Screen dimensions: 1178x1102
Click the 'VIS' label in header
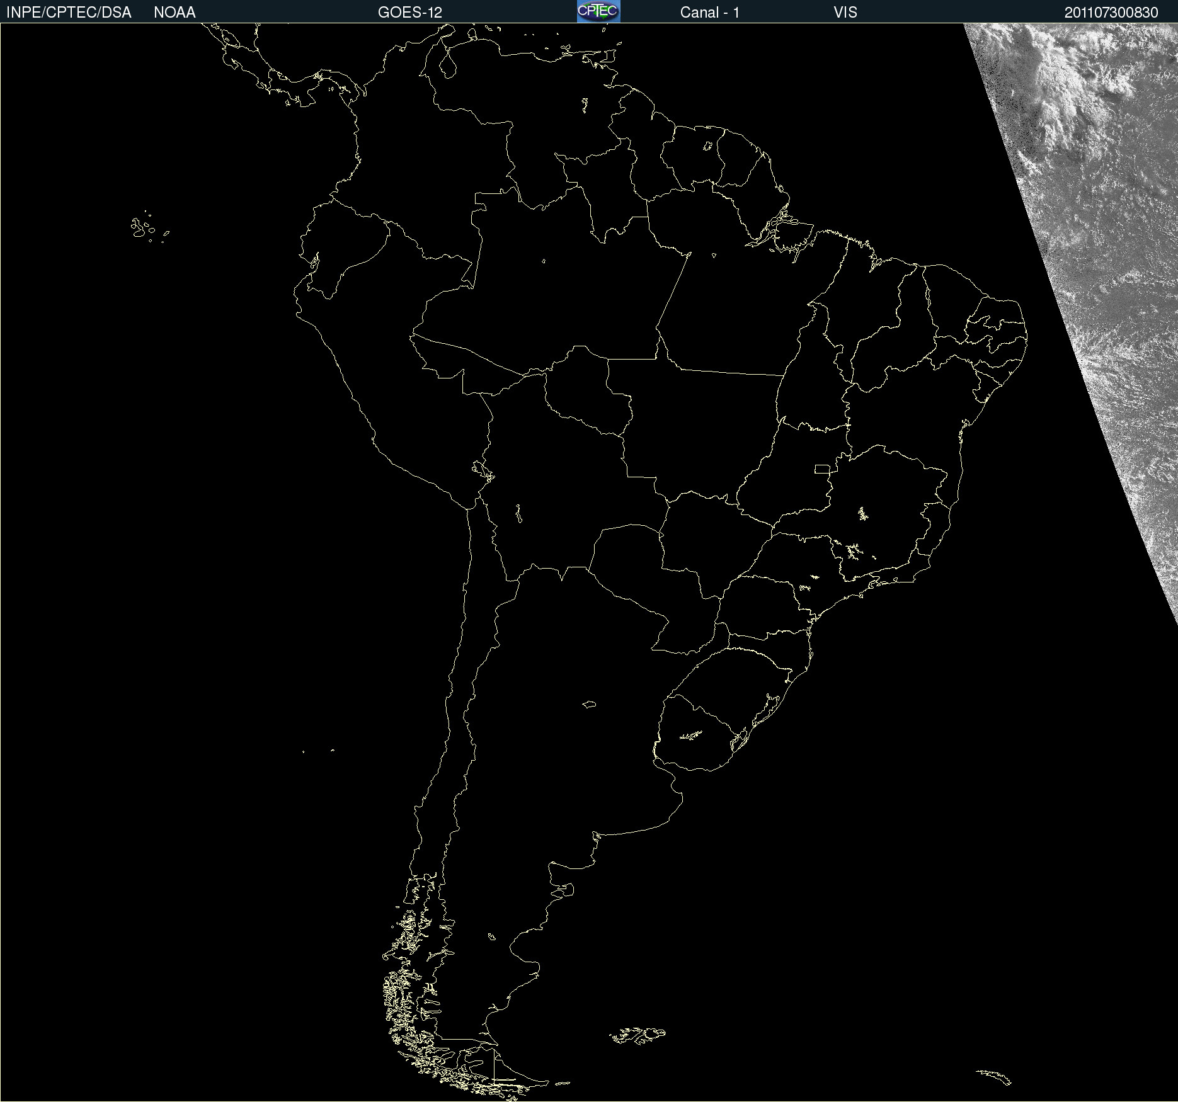click(845, 13)
